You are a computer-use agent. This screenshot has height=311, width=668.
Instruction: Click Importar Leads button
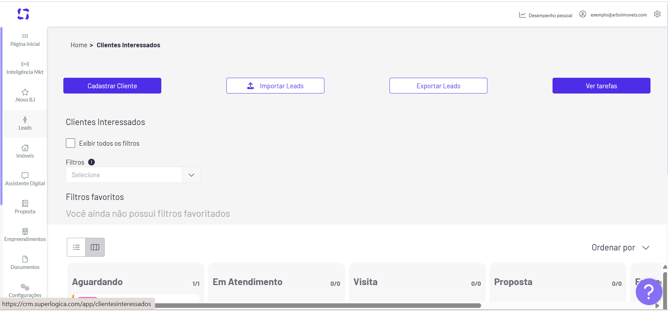click(x=275, y=86)
